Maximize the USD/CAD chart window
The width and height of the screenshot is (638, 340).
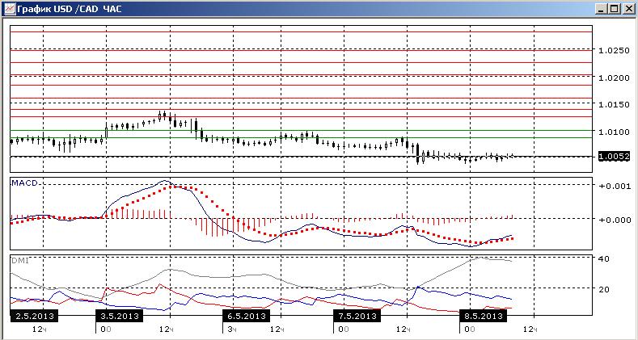(x=615, y=9)
